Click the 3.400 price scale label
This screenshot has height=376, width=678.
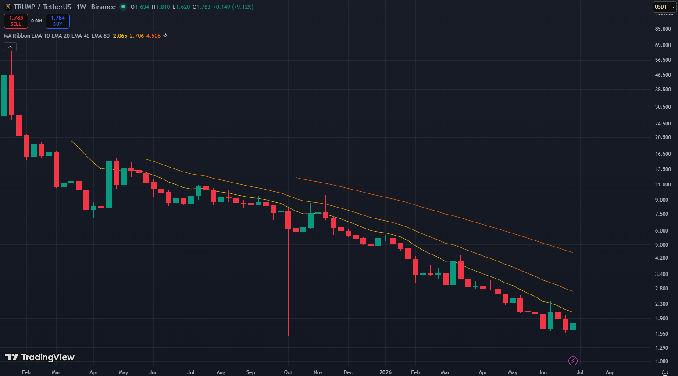[x=662, y=274]
